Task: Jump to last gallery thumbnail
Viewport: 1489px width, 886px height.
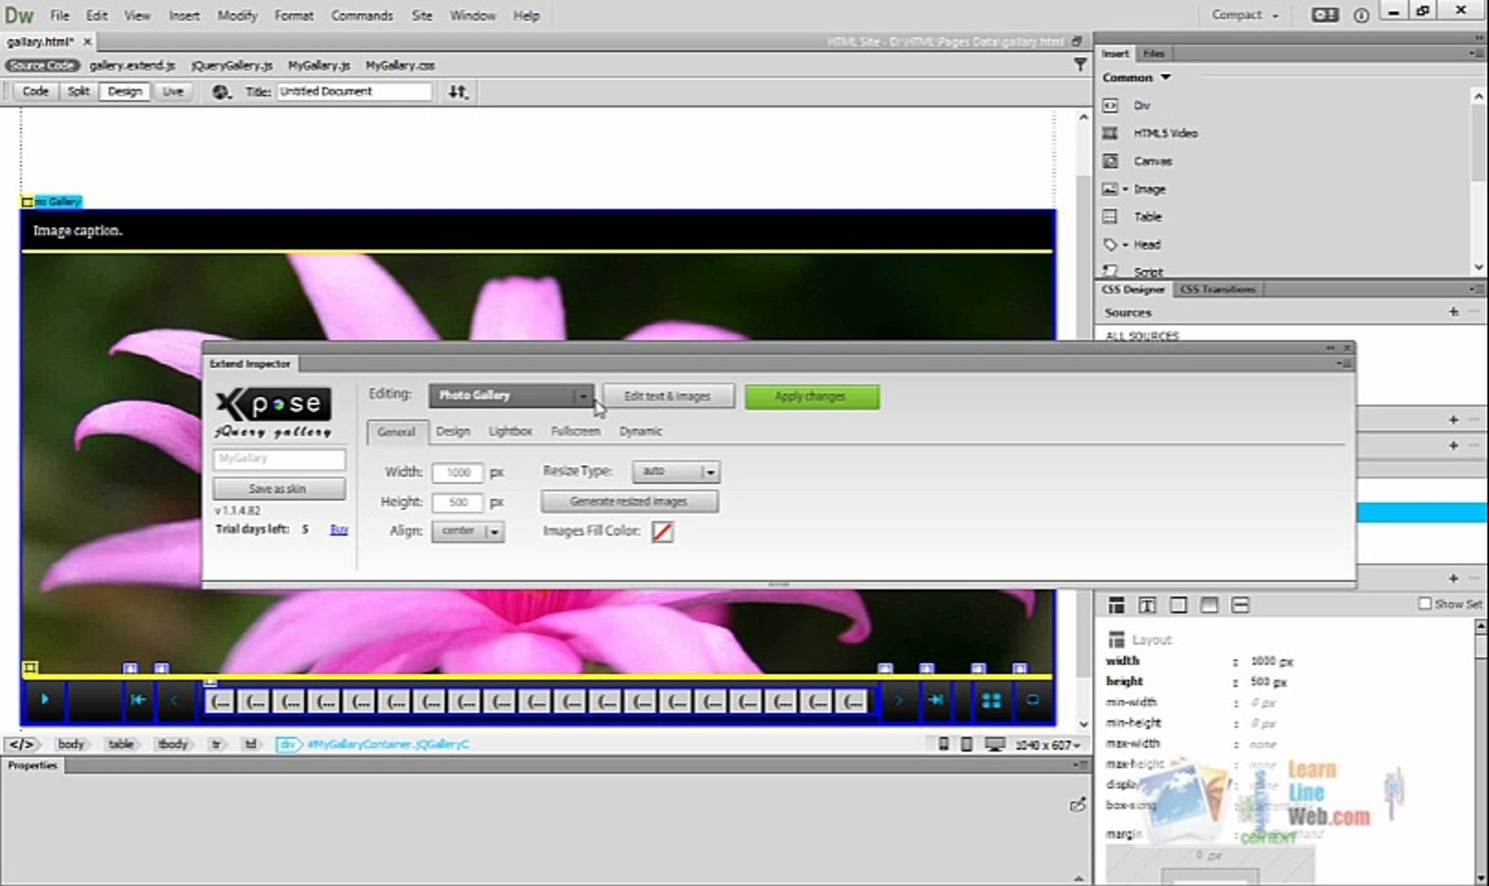Action: 935,700
